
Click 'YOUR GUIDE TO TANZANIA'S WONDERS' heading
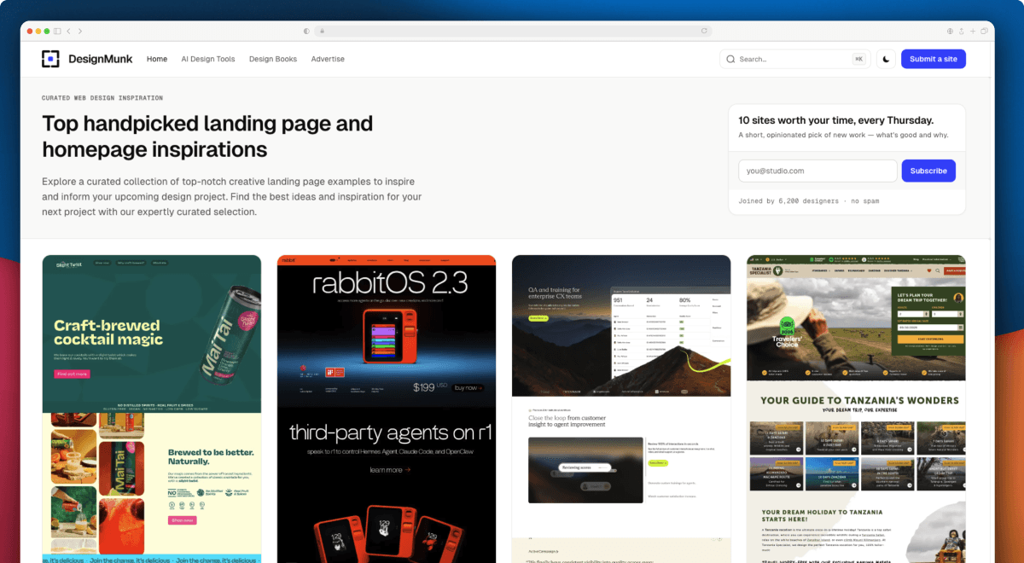coord(859,400)
